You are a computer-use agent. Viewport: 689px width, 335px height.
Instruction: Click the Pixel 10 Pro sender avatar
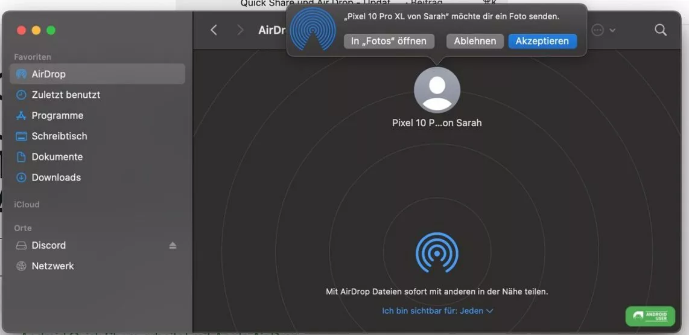437,90
